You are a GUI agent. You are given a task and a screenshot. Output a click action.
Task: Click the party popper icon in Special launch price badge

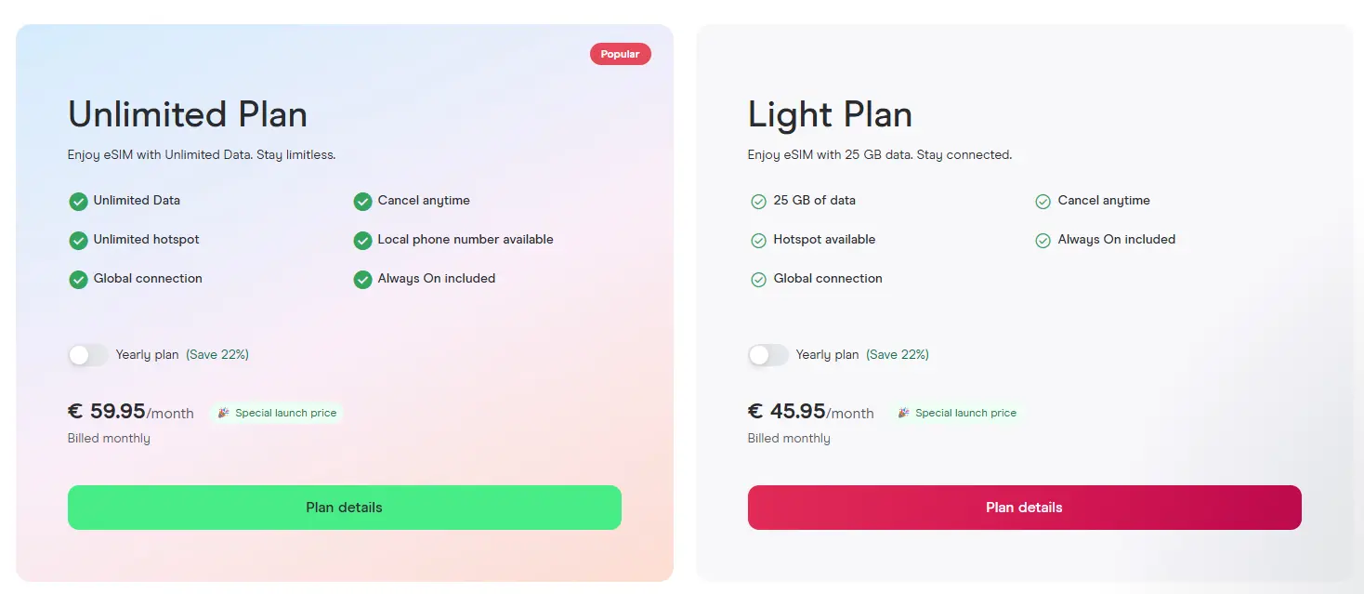point(222,412)
